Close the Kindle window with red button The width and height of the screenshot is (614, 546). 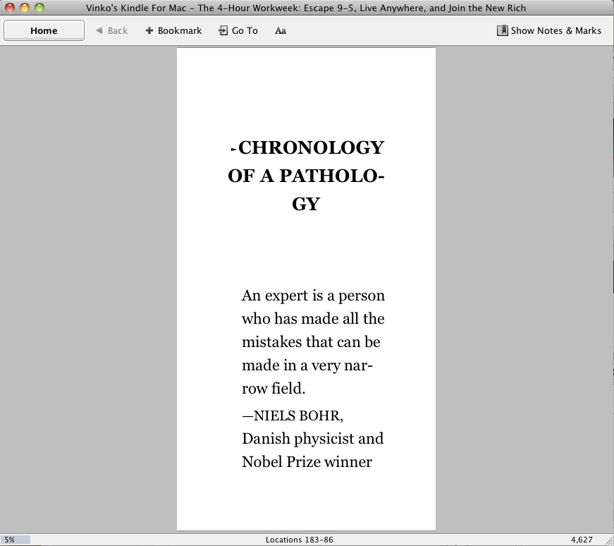click(x=10, y=8)
